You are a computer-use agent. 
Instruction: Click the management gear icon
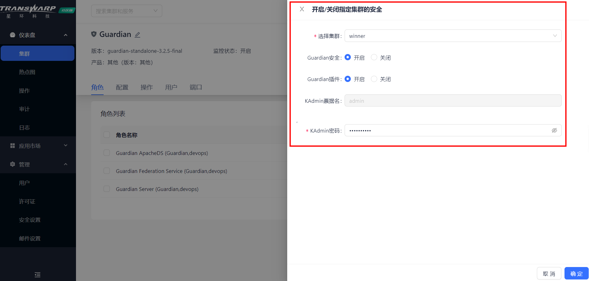point(12,164)
